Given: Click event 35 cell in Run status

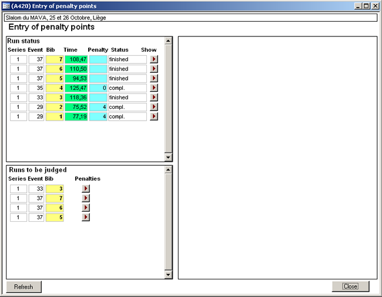Looking at the screenshot, I should (x=36, y=88).
